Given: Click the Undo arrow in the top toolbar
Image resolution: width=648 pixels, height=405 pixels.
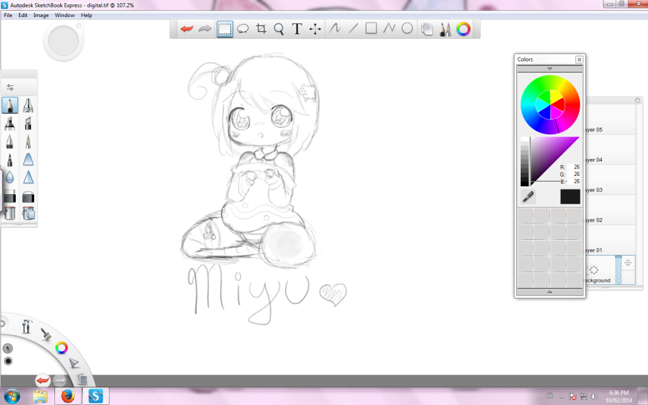Looking at the screenshot, I should (x=187, y=28).
